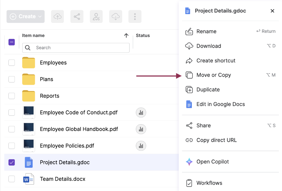Click the cloud download icon in toolbar
The width and height of the screenshot is (282, 191).
pos(116,17)
